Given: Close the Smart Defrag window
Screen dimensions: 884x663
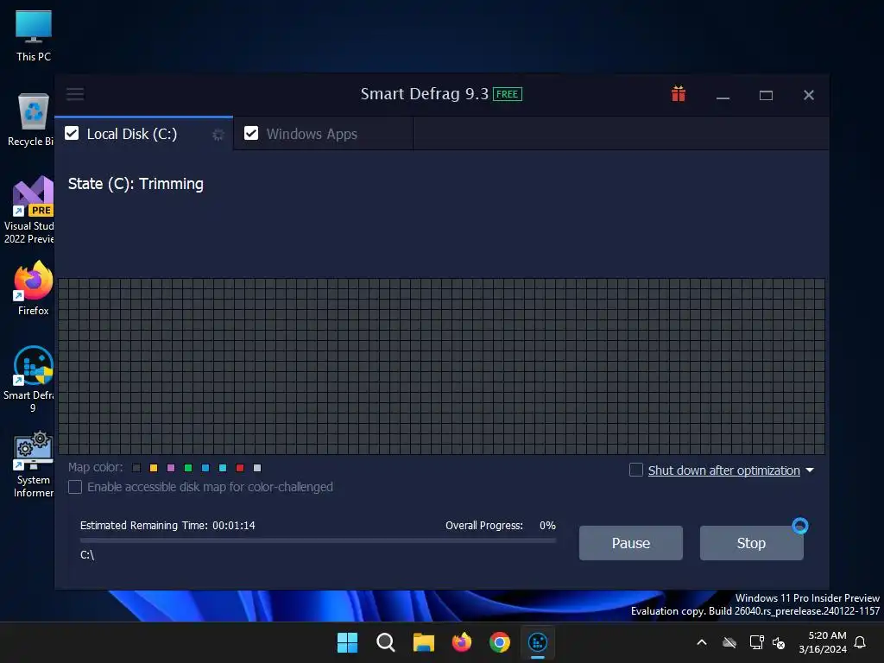Looking at the screenshot, I should 808,95.
